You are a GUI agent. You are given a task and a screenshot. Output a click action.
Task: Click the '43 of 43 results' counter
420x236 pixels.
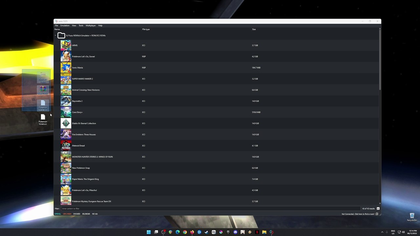(368, 208)
